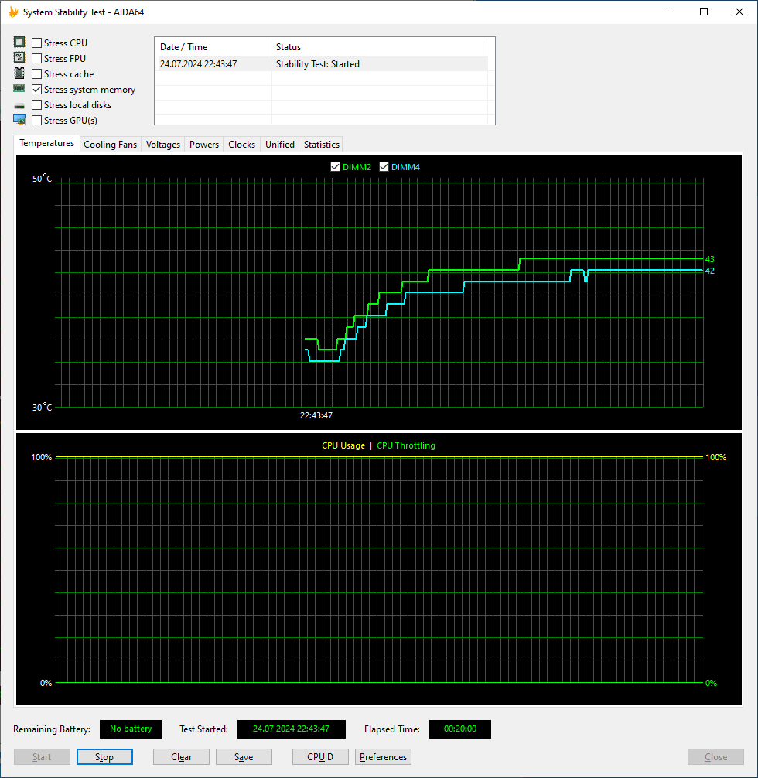The image size is (758, 778).
Task: Hide the DIMM2 temperature graph line
Action: pos(335,167)
